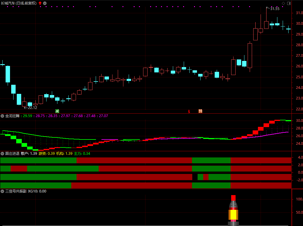Click the rocket signal marker in the bottom panel
Viewport: 303px width, 226px height.
234,210
